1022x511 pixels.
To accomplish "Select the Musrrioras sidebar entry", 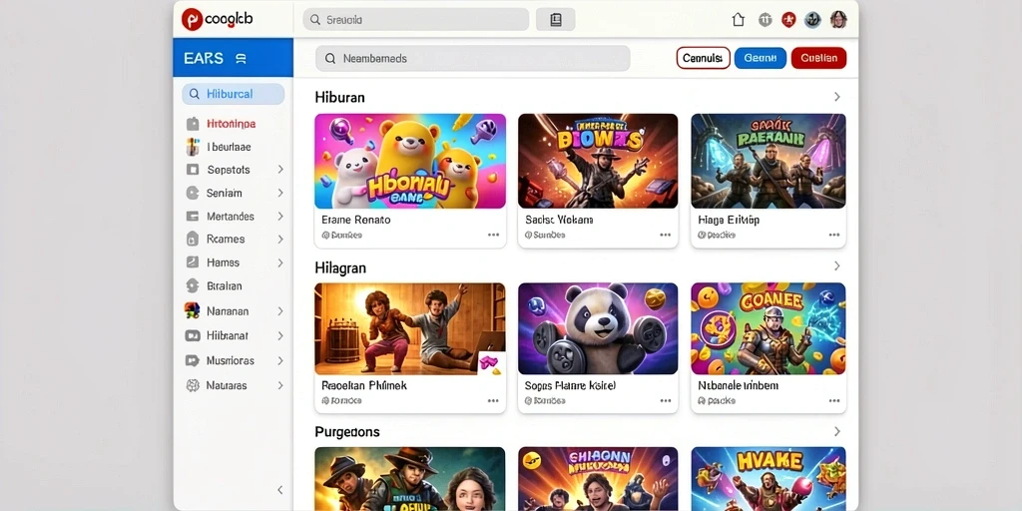I will pyautogui.click(x=234, y=360).
